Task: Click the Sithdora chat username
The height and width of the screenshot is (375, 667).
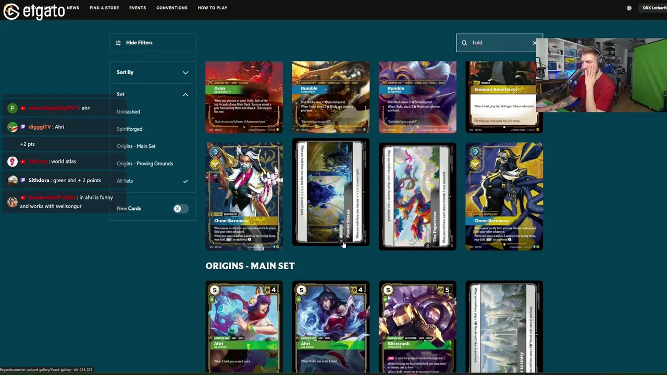Action: (39, 180)
